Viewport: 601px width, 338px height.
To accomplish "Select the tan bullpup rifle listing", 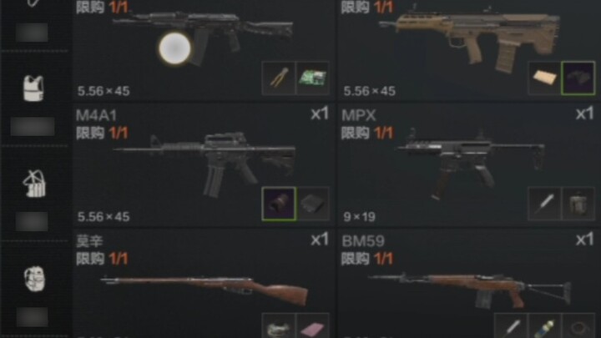I will click(469, 50).
